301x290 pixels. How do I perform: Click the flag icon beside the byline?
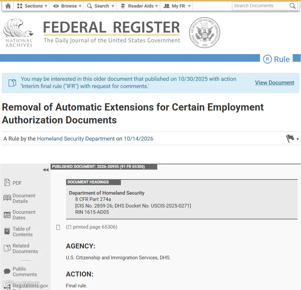[x=290, y=138]
